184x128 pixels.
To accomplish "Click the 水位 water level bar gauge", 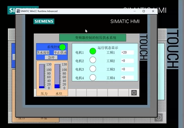I will click(57, 76).
